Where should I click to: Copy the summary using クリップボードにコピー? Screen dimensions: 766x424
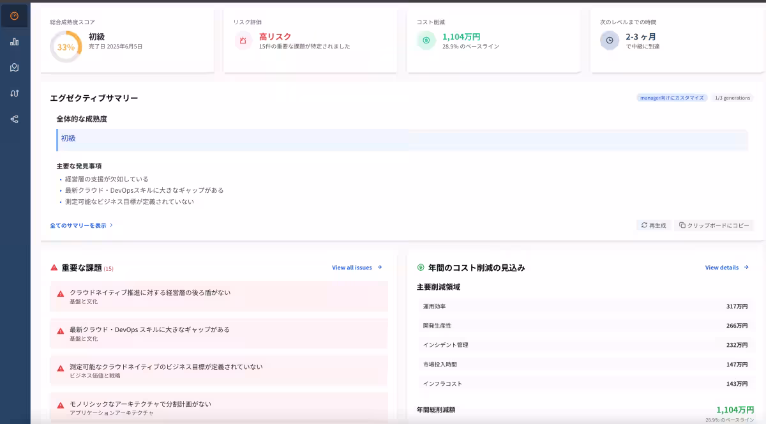point(715,225)
